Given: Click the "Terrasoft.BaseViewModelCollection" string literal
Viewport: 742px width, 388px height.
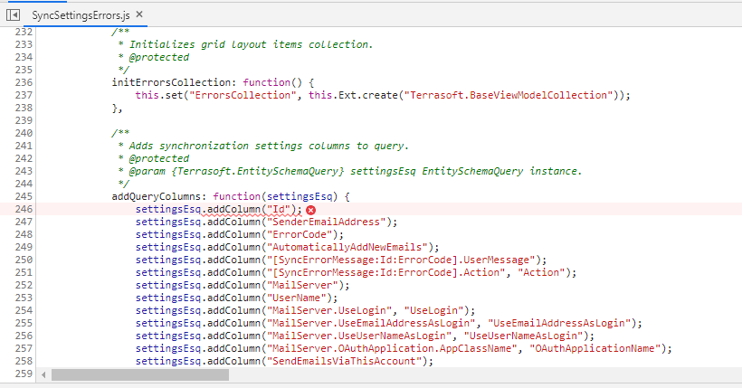Looking at the screenshot, I should pyautogui.click(x=509, y=95).
